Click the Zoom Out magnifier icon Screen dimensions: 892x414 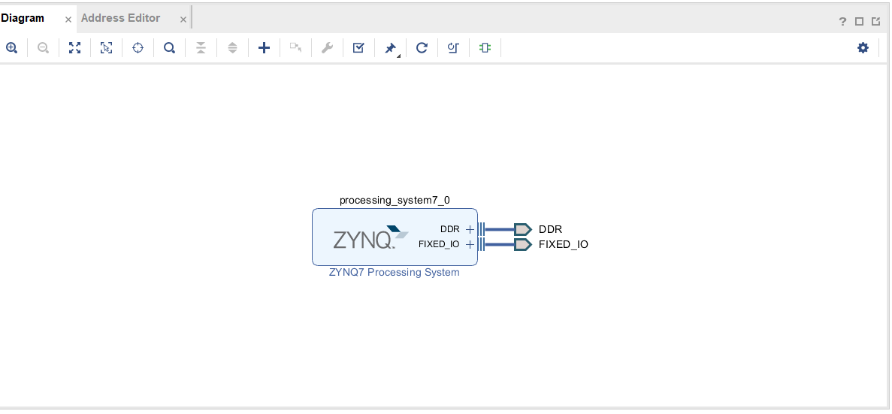point(44,48)
